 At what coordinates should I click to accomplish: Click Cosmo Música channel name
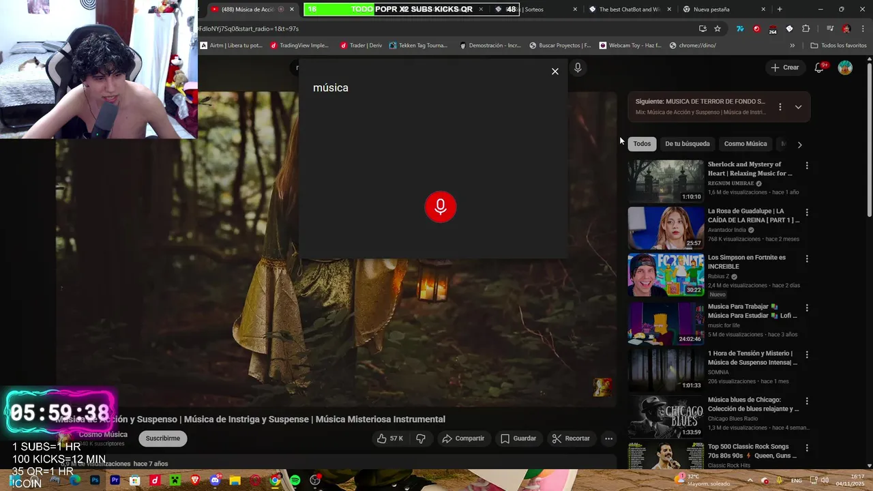pyautogui.click(x=103, y=434)
